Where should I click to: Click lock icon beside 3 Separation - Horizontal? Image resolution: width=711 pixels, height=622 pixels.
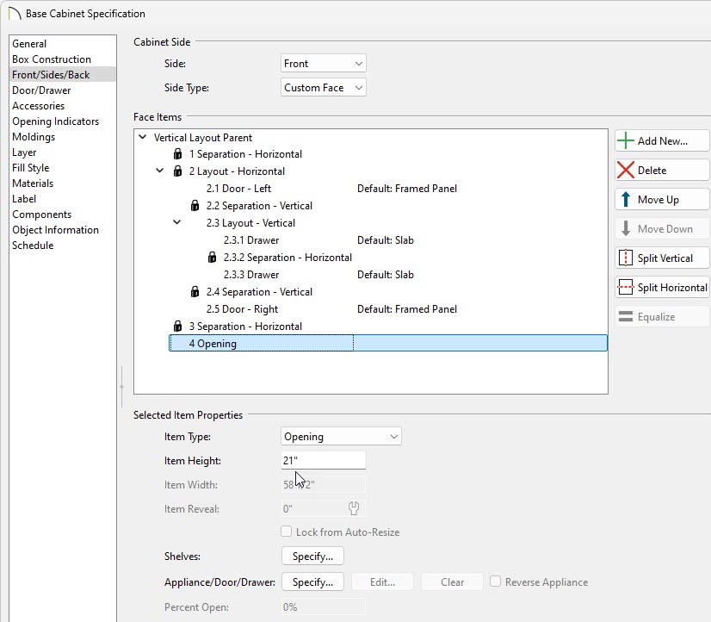[x=177, y=327]
